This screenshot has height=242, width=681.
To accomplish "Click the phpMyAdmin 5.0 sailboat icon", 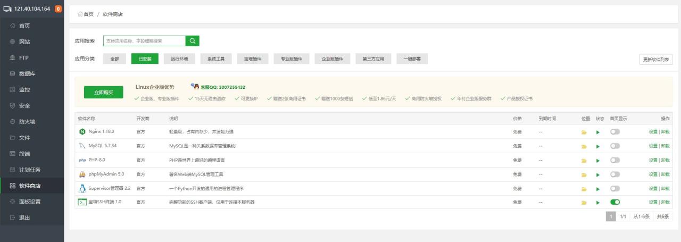I will [x=82, y=174].
